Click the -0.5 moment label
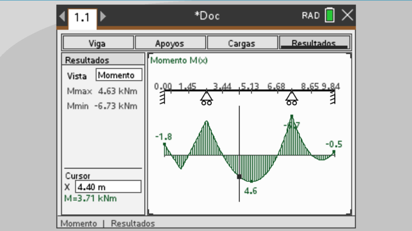Screen dimensions: 412x231 334,144
